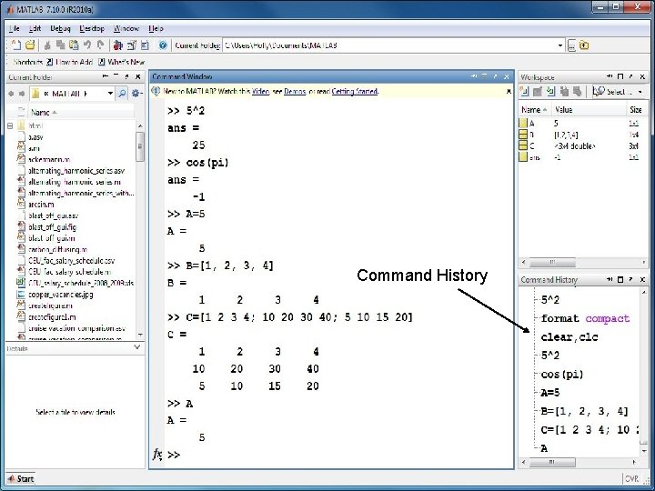This screenshot has height=491, width=655.
Task: Click the browse-for-folder ellipsis button
Action: (x=571, y=45)
